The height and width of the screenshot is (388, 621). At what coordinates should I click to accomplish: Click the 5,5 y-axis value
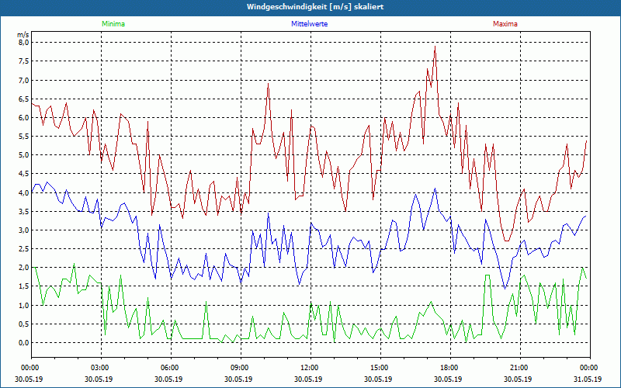pyautogui.click(x=24, y=137)
